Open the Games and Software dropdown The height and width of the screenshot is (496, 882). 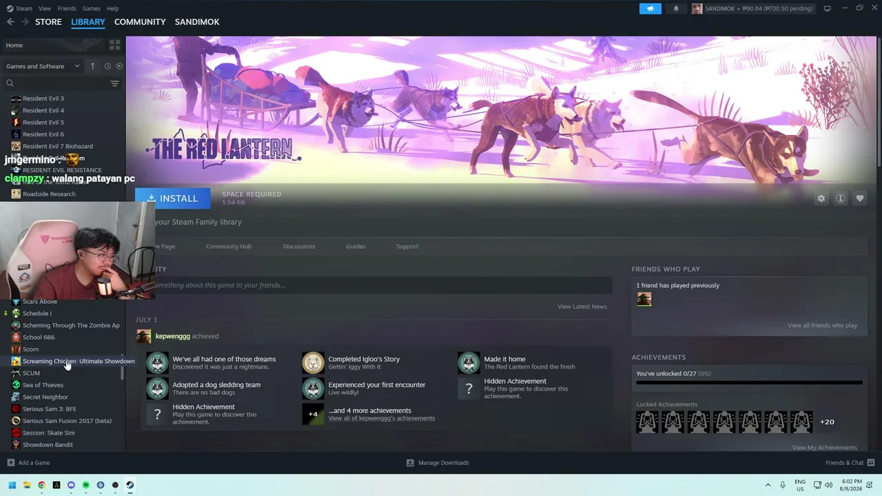(43, 66)
